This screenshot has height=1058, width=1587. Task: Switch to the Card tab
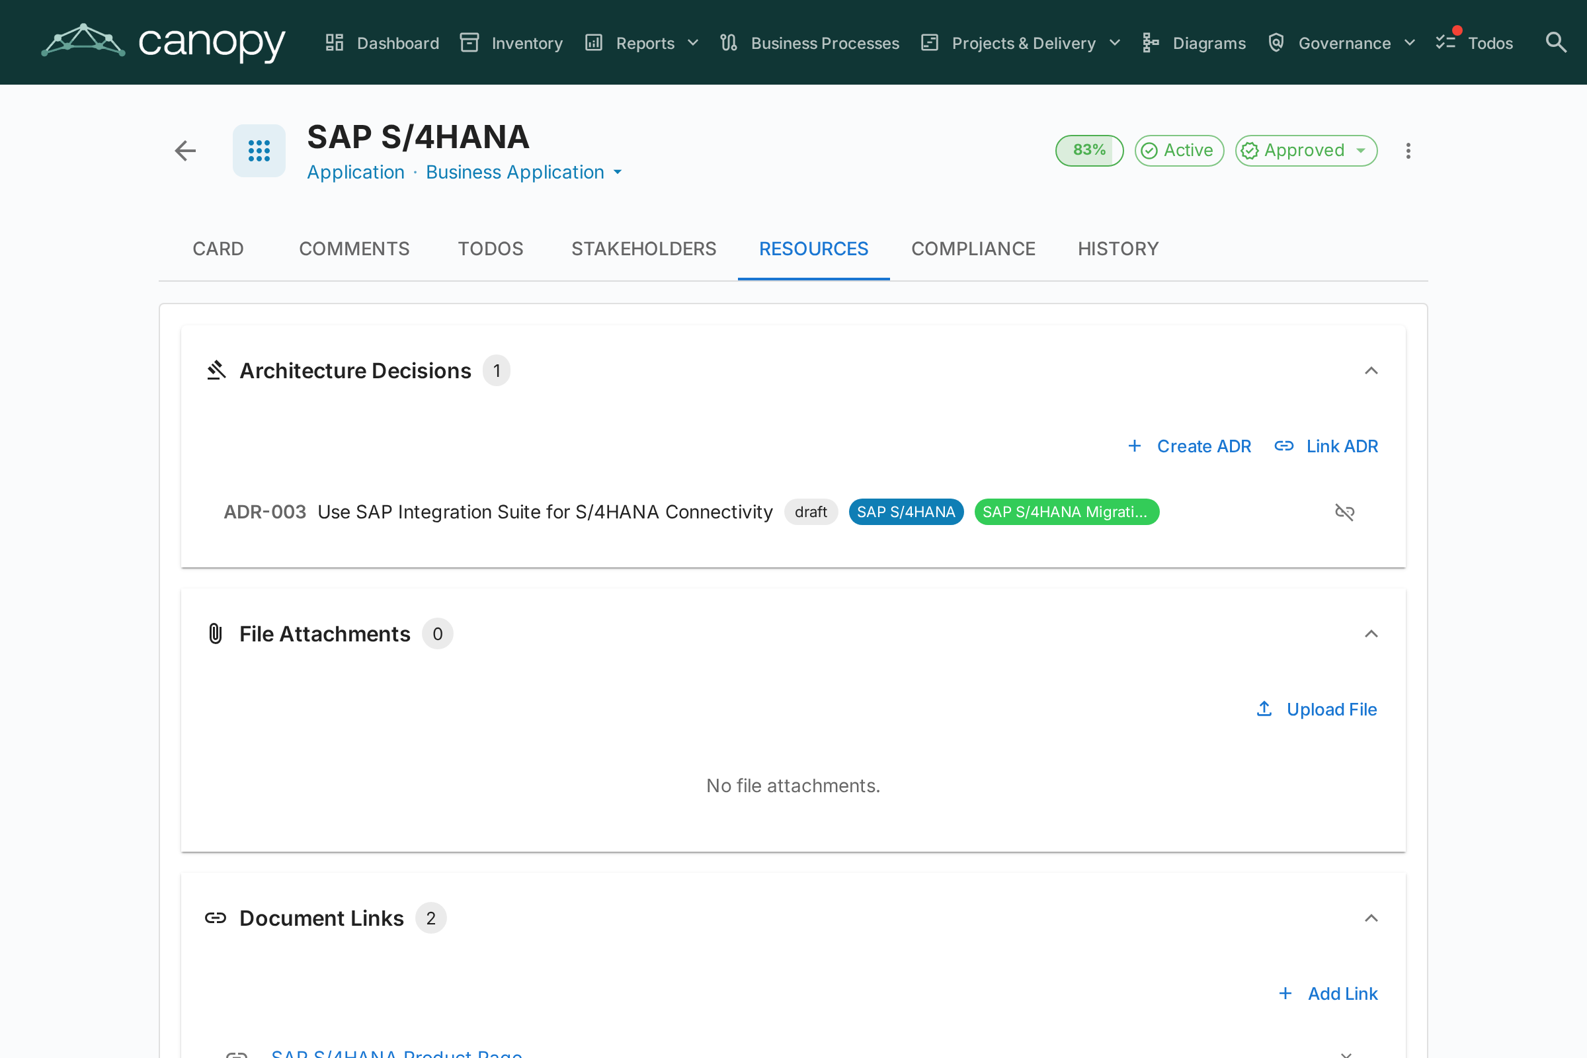pos(218,249)
